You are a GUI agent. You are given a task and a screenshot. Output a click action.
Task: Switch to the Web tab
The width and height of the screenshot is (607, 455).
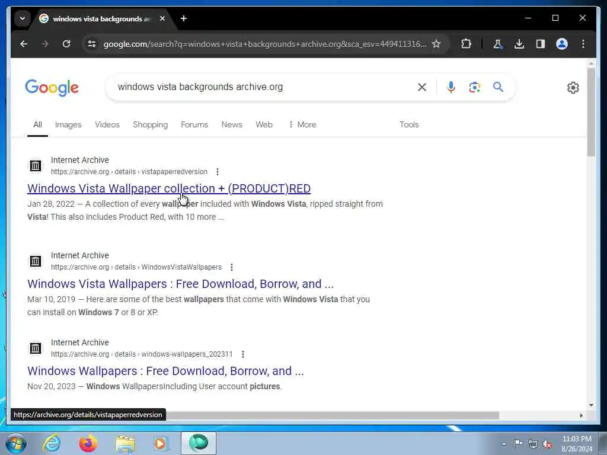tap(264, 124)
